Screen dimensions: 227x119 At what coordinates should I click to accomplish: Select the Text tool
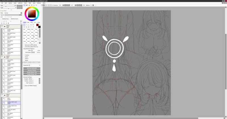pyautogui.click(x=33, y=25)
